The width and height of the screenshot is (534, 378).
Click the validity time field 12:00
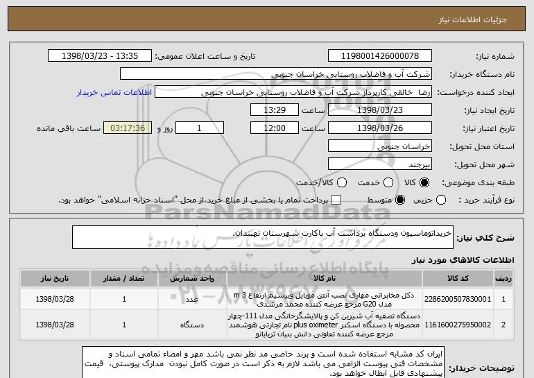(275, 128)
